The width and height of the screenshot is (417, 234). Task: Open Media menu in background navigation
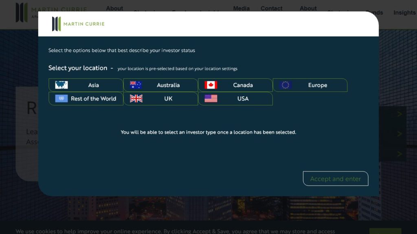pyautogui.click(x=241, y=8)
